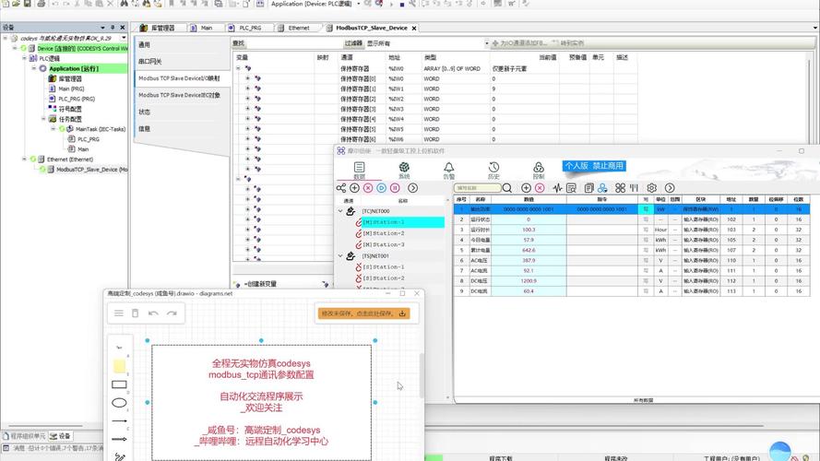Click the share/network icon above channel tree

341,188
